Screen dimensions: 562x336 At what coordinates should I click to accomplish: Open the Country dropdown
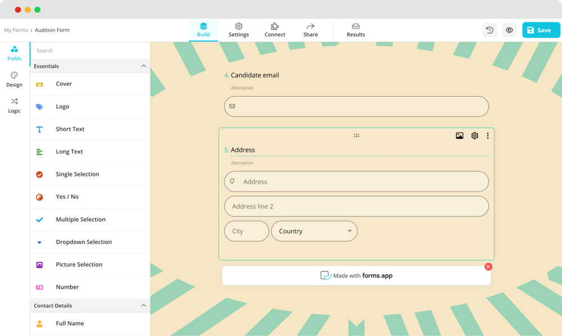coord(314,231)
